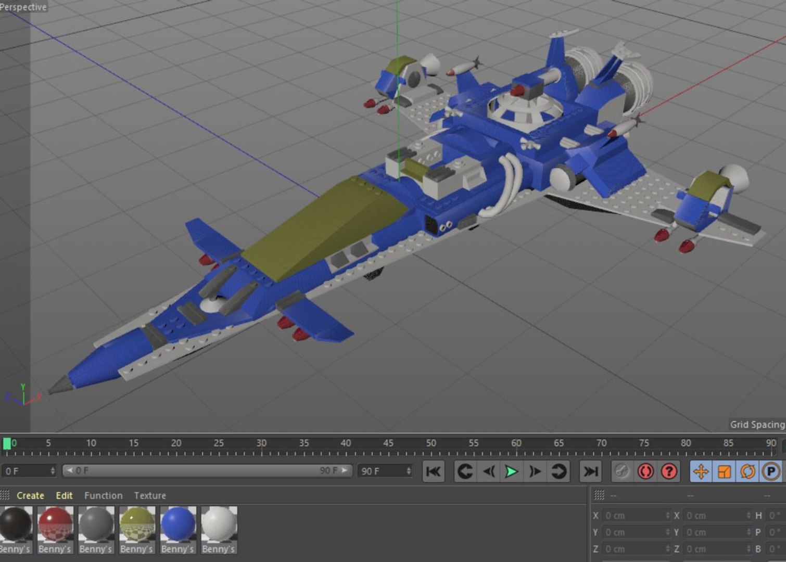Open the Create menu in material manager
This screenshot has height=562, width=786.
coord(30,495)
